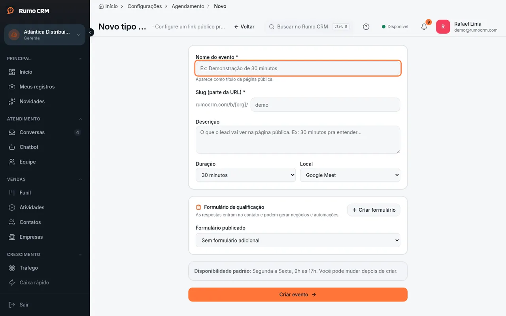The height and width of the screenshot is (316, 506).
Task: Click the Caixa rápido lightning icon
Action: 12,282
